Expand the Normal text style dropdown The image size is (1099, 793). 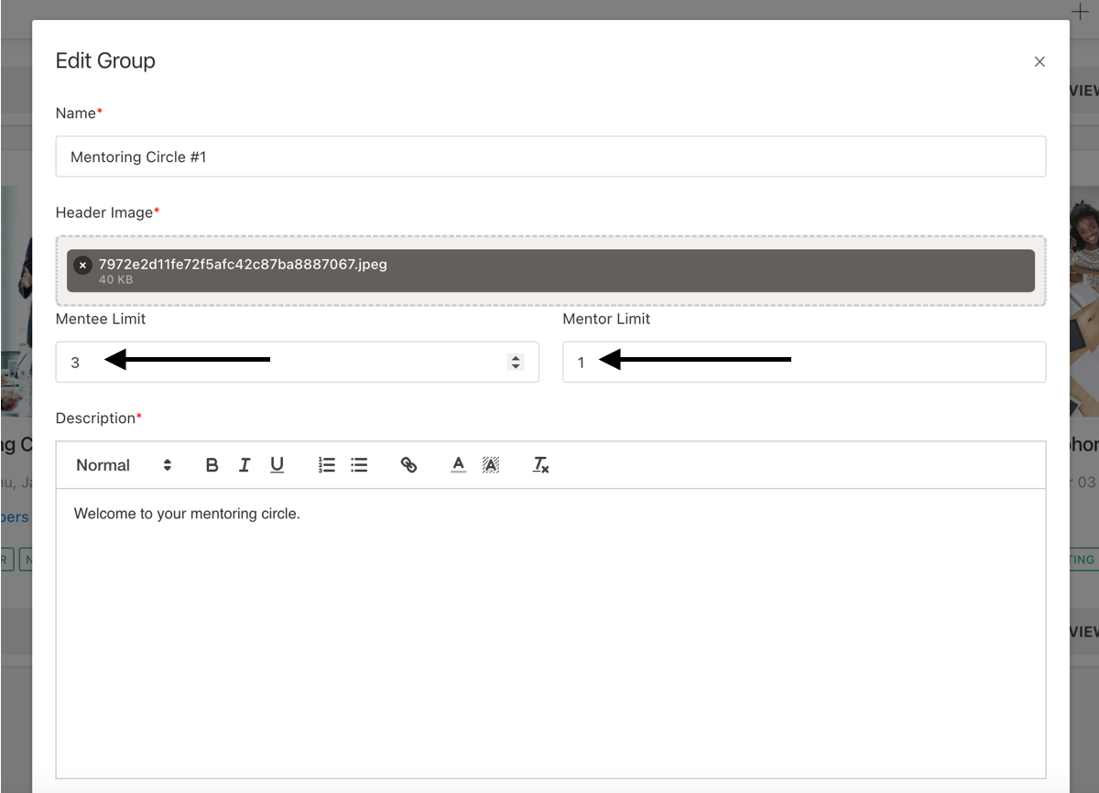pyautogui.click(x=124, y=465)
